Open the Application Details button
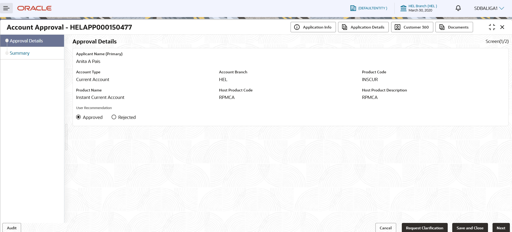Image resolution: width=512 pixels, height=232 pixels. (363, 27)
